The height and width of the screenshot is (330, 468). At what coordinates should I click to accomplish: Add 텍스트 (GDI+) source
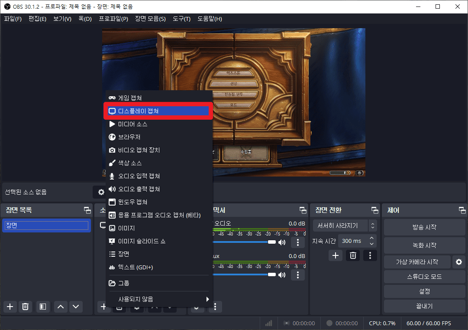point(158,267)
